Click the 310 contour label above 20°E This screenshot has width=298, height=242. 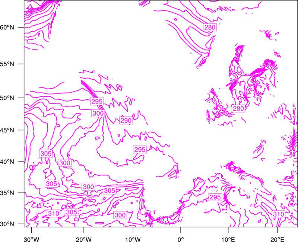278,214
